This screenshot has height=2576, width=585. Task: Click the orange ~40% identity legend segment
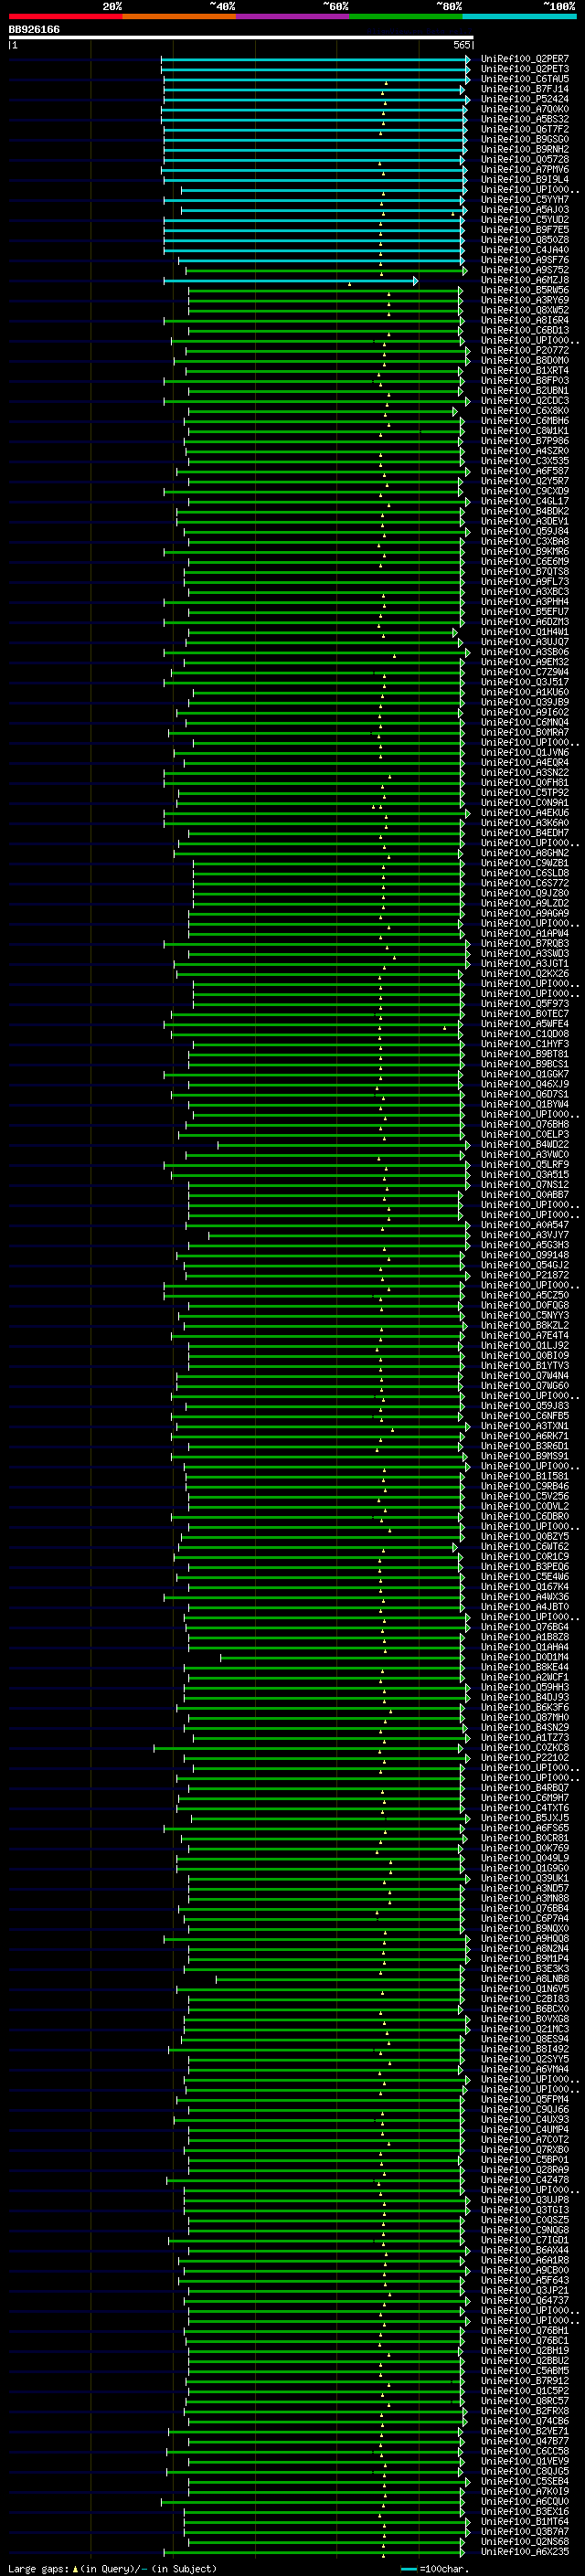click(179, 16)
